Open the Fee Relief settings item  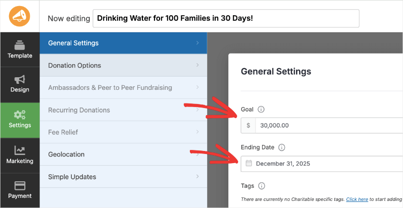click(x=63, y=132)
